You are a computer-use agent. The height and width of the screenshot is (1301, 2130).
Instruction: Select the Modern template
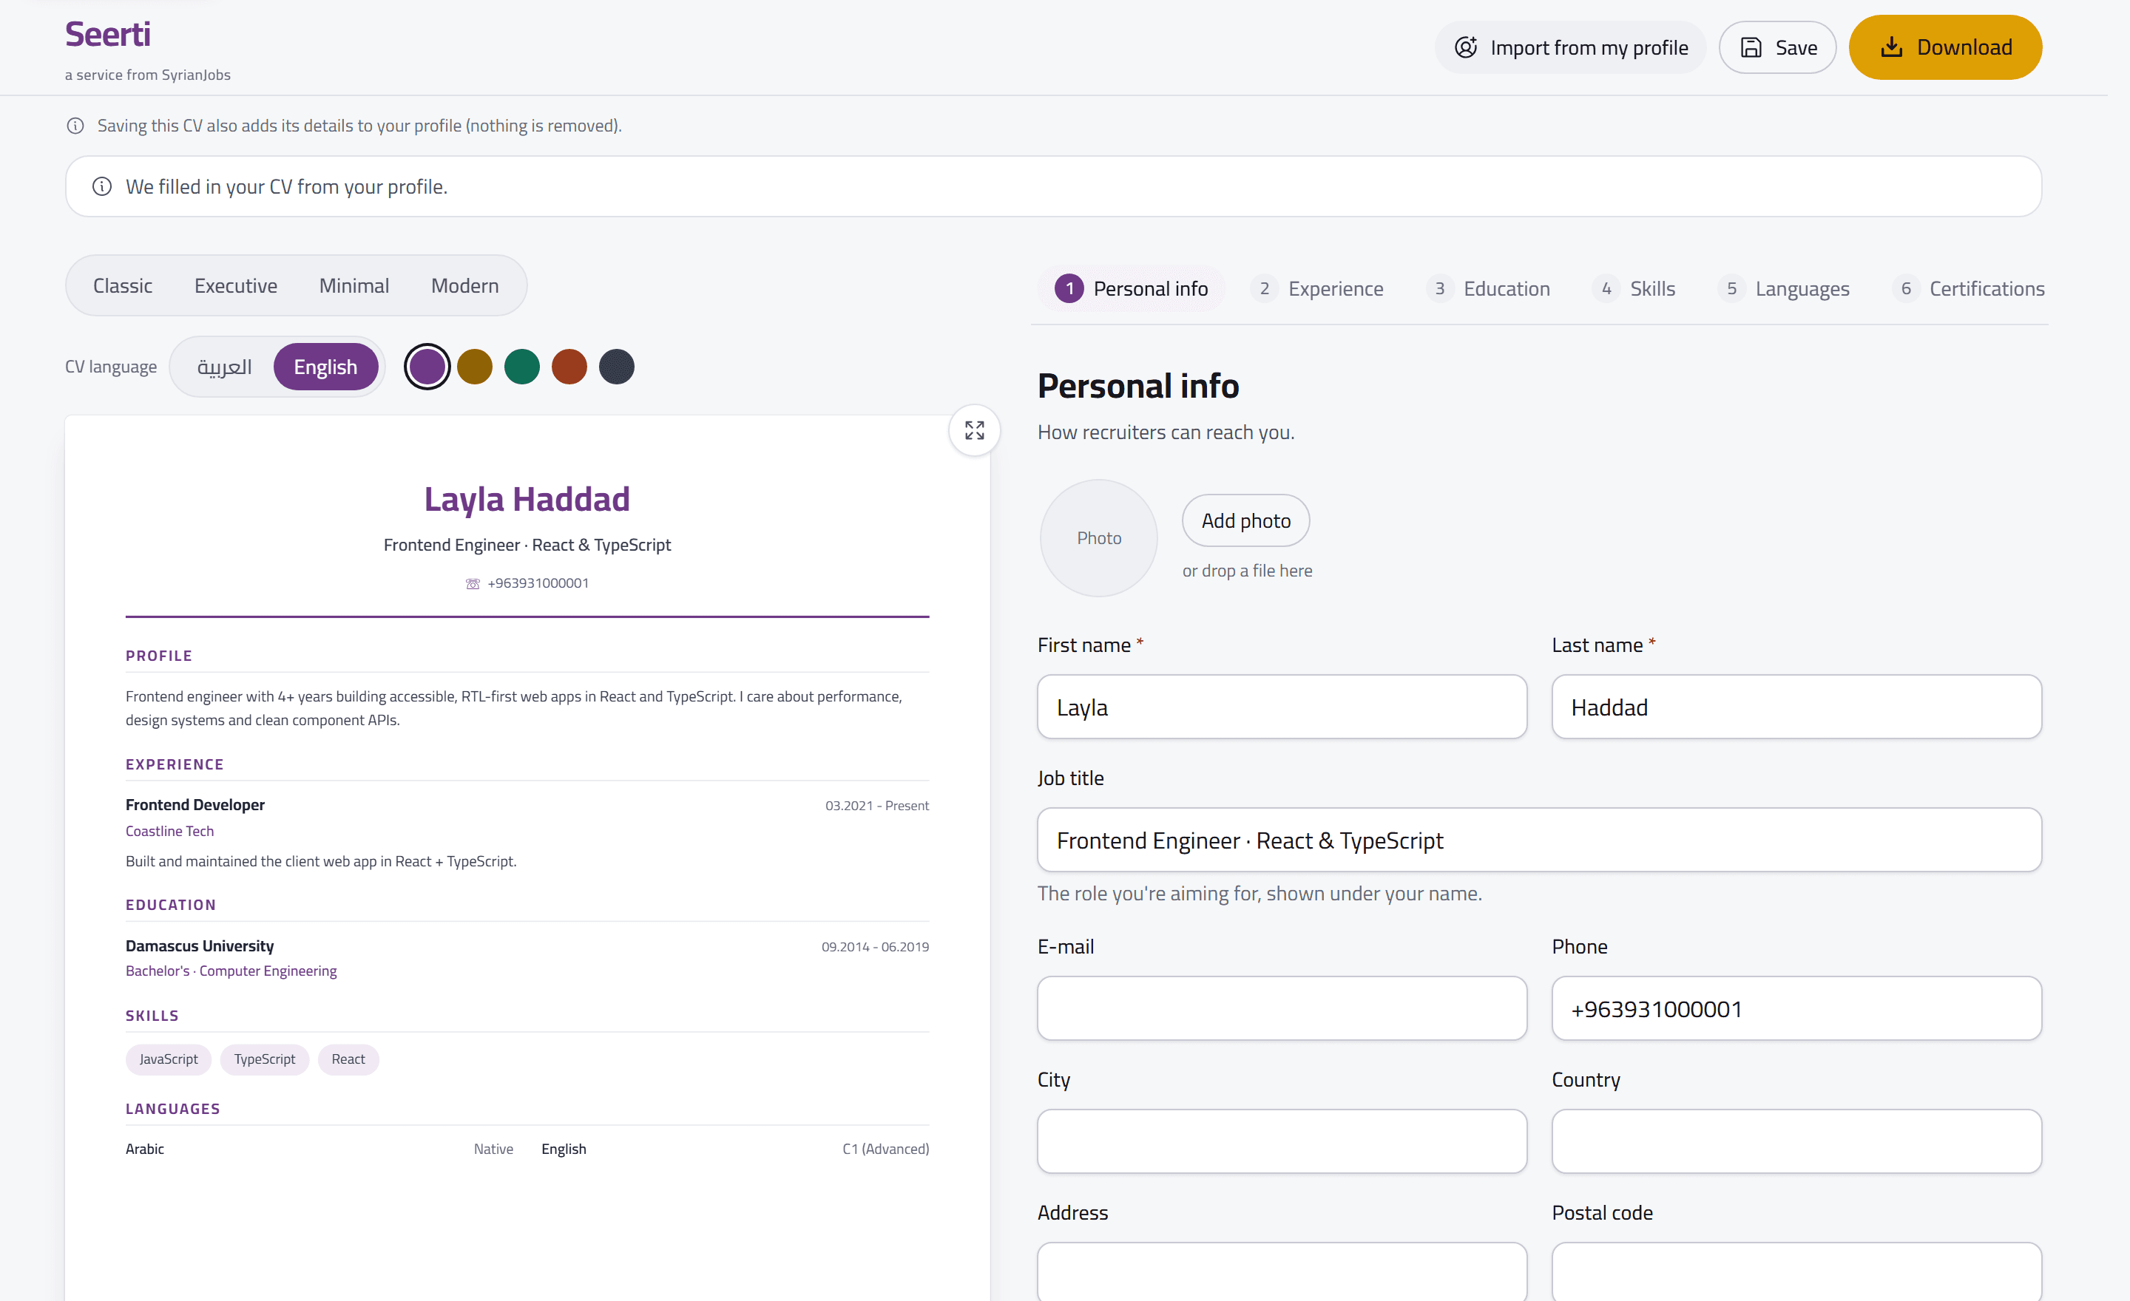465,286
